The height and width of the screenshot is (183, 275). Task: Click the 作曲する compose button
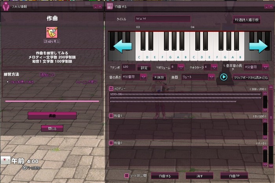point(165,176)
